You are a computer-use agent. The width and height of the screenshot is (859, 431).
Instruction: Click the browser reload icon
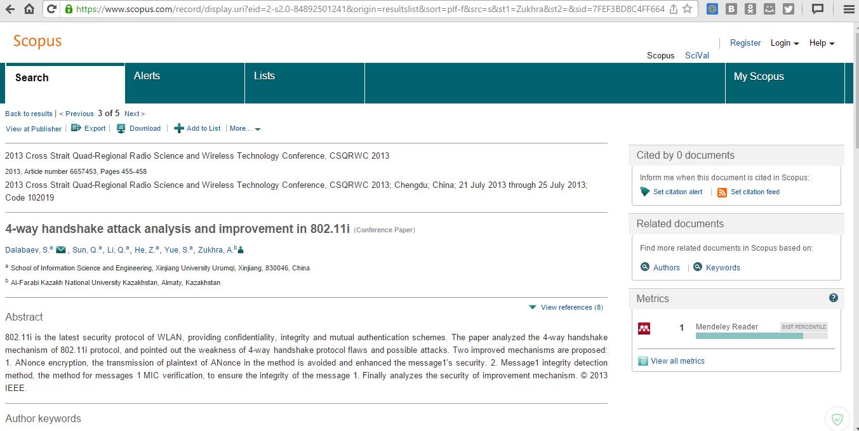(51, 9)
